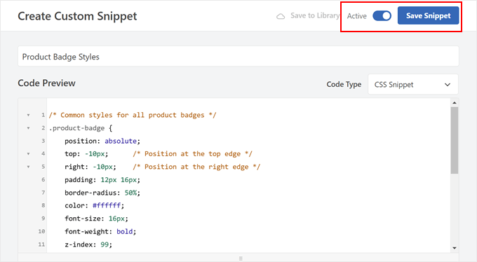Click the 'color: #ffffff;' line
477x262 pixels.
94,206
